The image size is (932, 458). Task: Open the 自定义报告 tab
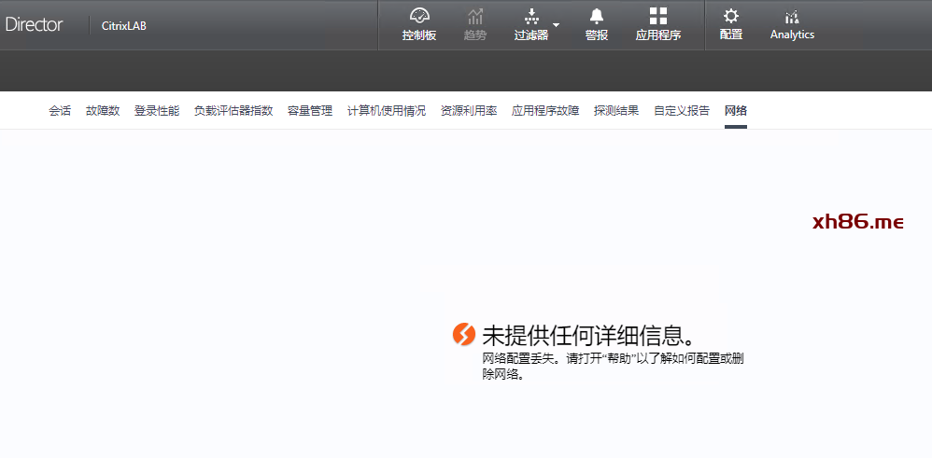(x=682, y=111)
